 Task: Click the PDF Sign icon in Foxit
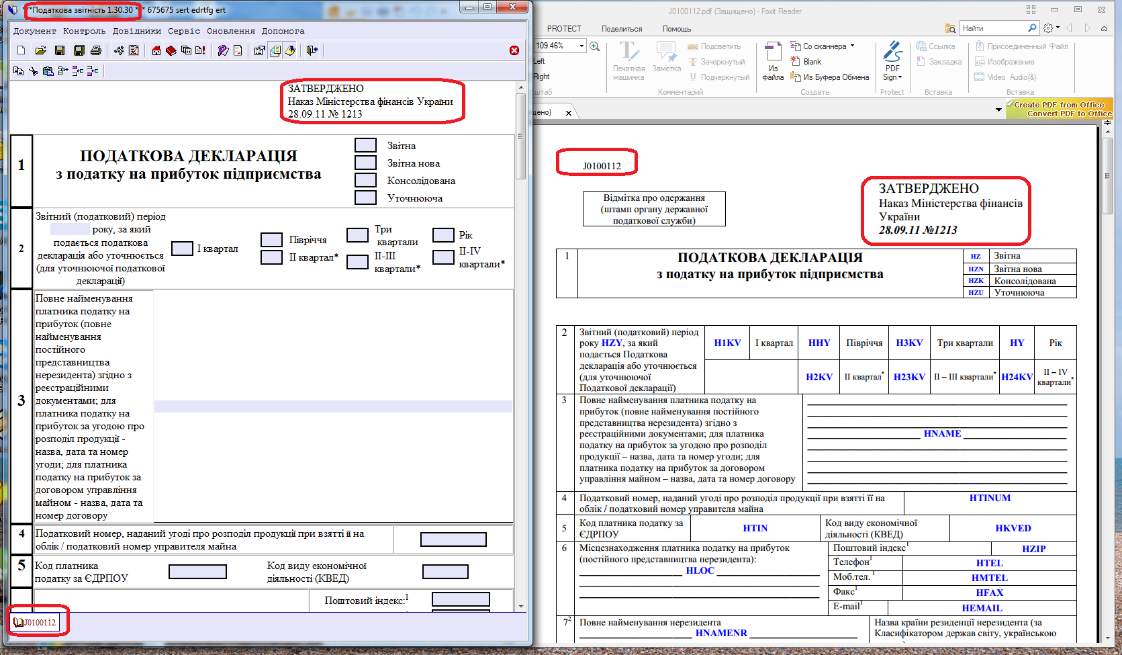(x=892, y=61)
